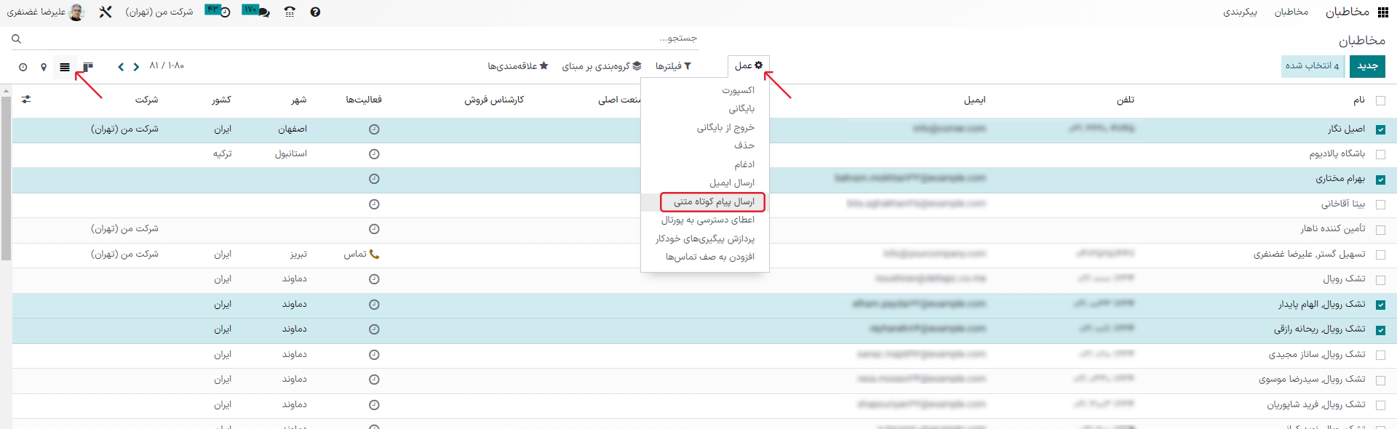Choose ارسال پیام کوتاه متنی from action menu
The image size is (1397, 429).
pos(713,201)
